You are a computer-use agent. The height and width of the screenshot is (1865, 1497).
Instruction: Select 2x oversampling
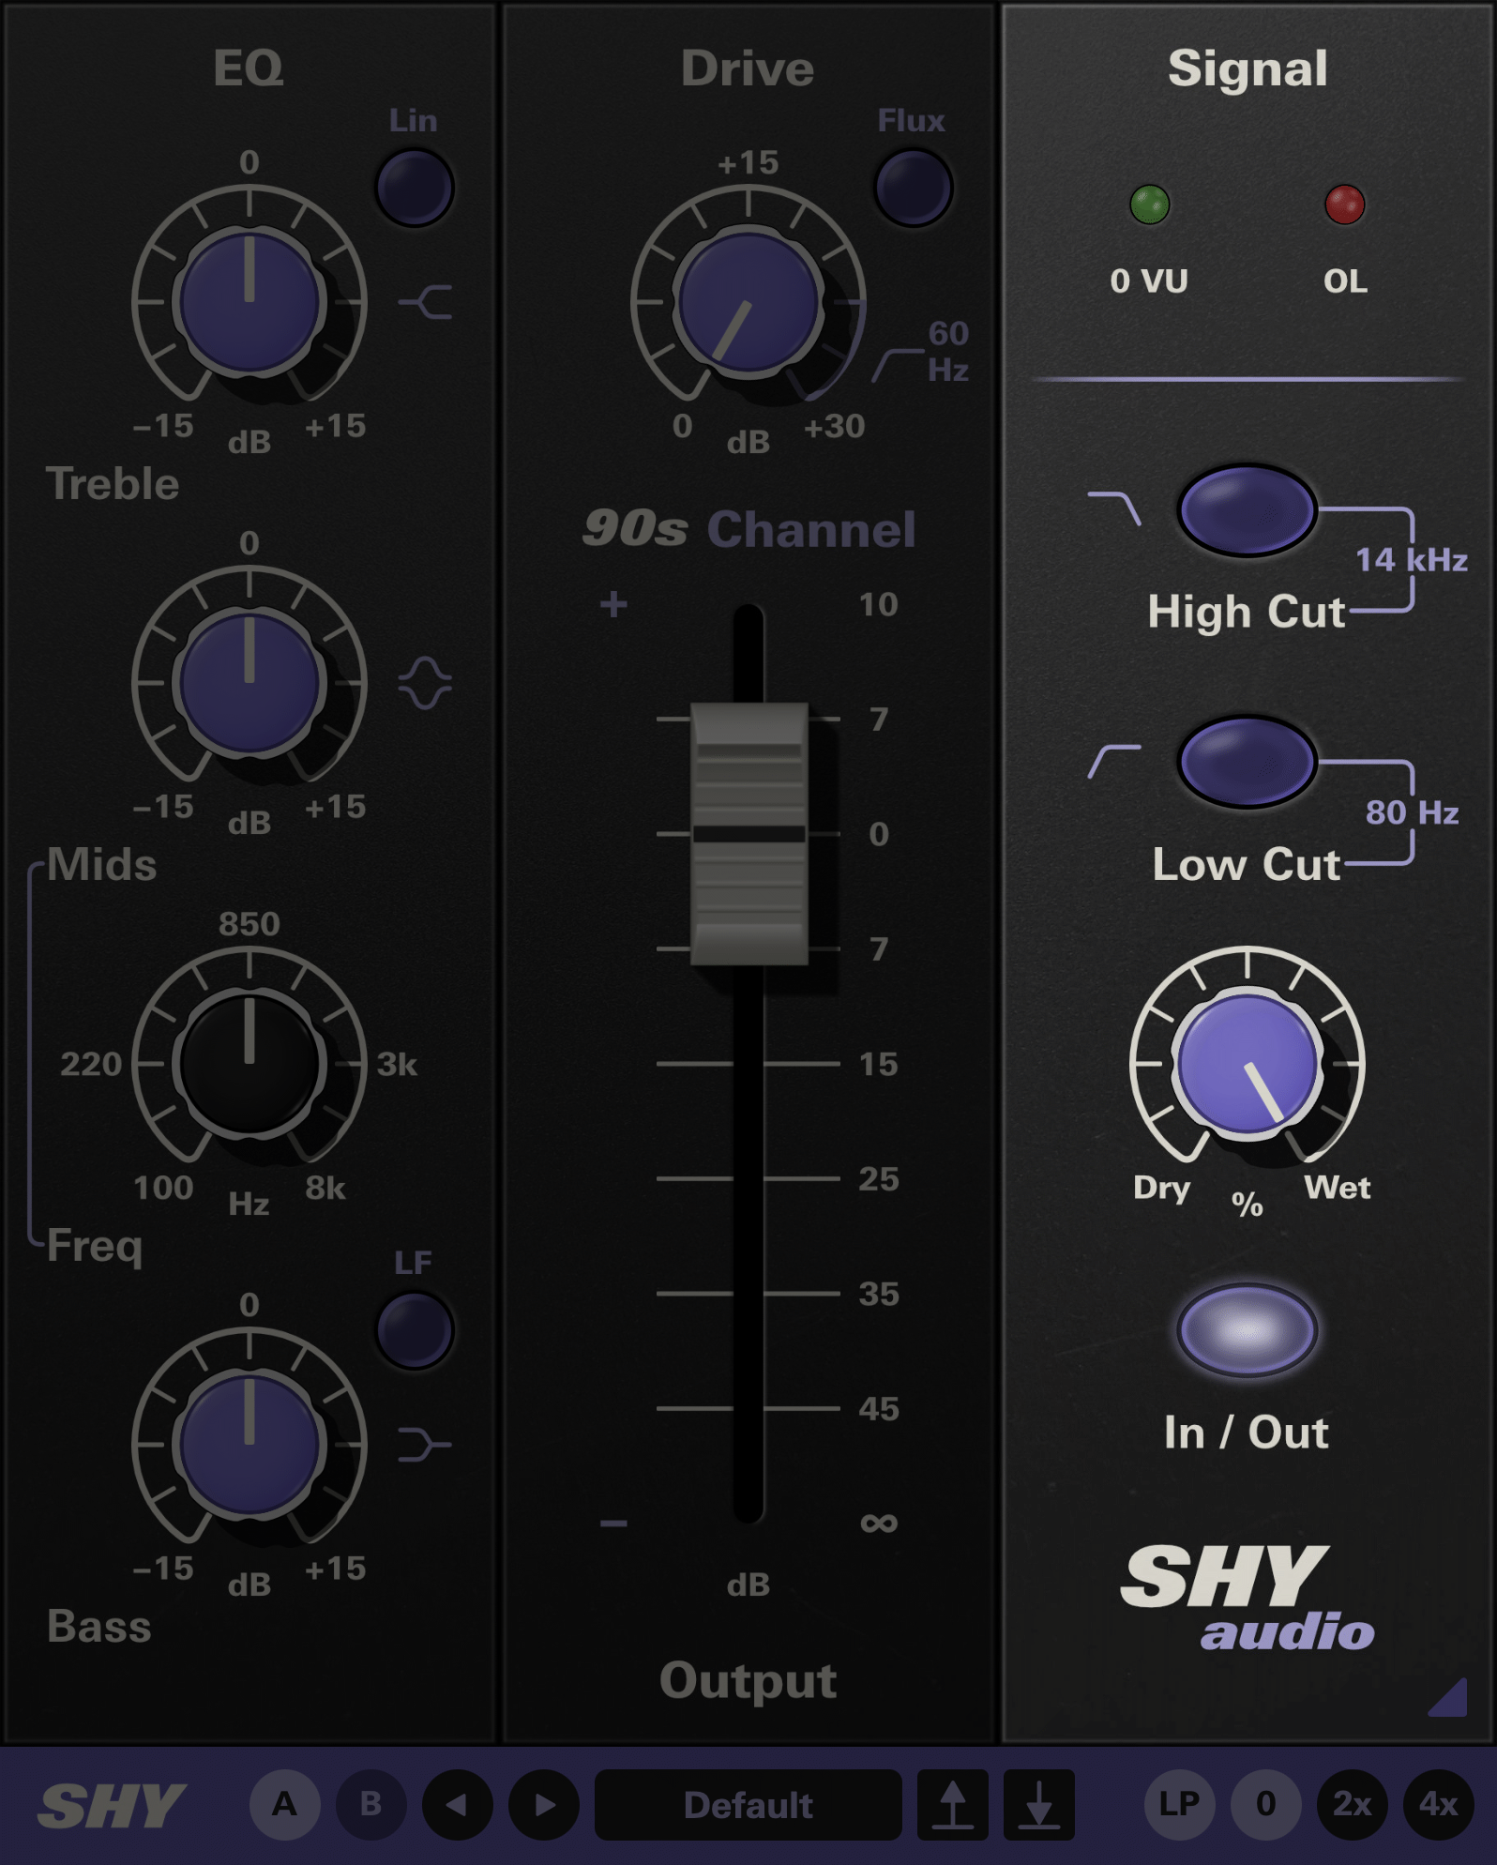click(x=1353, y=1804)
